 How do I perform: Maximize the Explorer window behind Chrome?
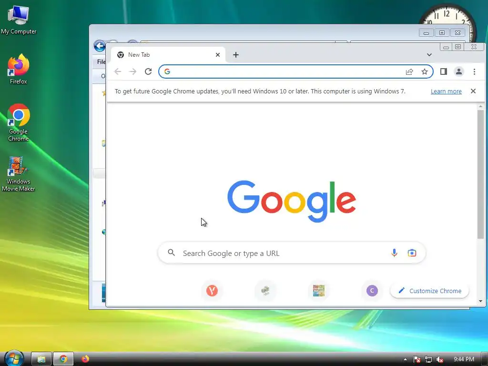[x=442, y=33]
